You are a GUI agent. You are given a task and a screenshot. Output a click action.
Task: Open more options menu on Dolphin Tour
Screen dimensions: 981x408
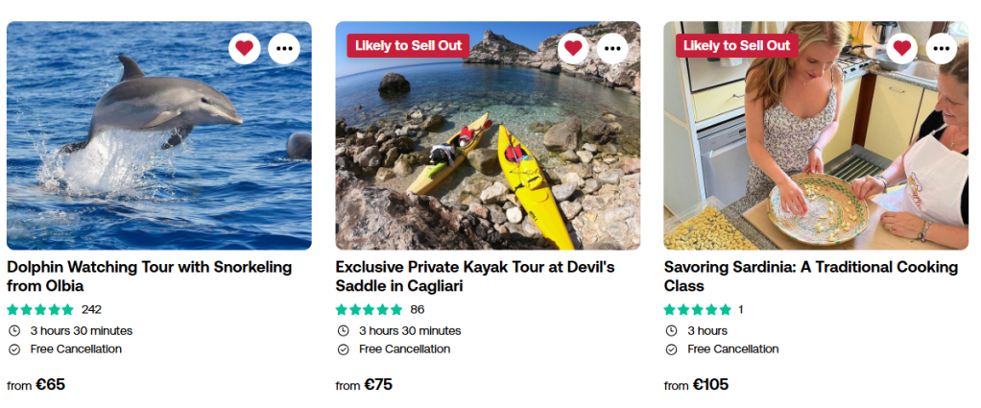pos(284,48)
